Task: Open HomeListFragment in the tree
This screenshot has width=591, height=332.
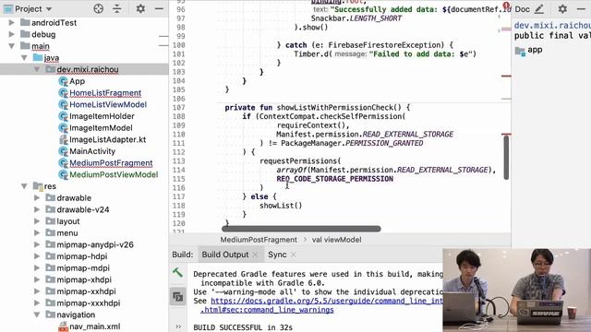Action: tap(105, 92)
